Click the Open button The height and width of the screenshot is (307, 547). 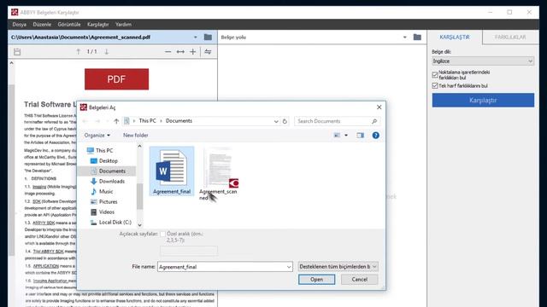(316, 280)
